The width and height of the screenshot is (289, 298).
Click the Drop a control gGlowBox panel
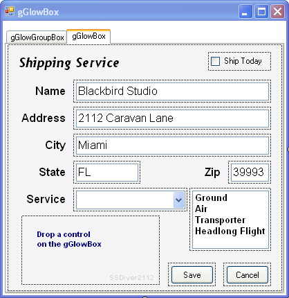91,250
